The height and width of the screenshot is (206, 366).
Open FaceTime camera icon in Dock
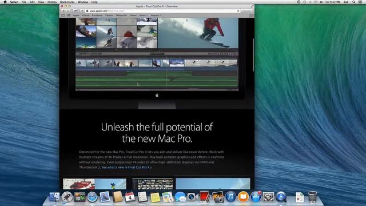(x=192, y=197)
